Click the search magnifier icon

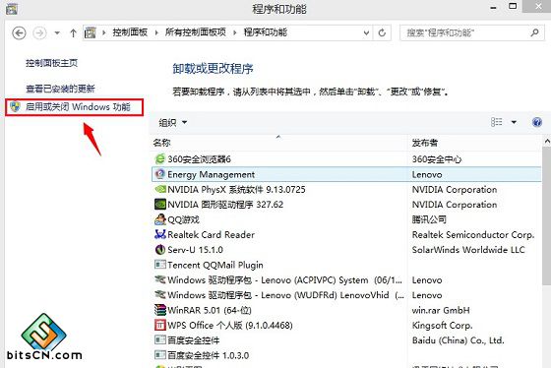(x=534, y=32)
